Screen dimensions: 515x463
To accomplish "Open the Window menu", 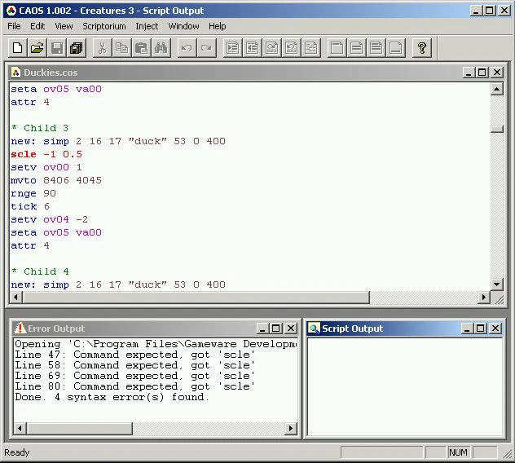I will 183,26.
